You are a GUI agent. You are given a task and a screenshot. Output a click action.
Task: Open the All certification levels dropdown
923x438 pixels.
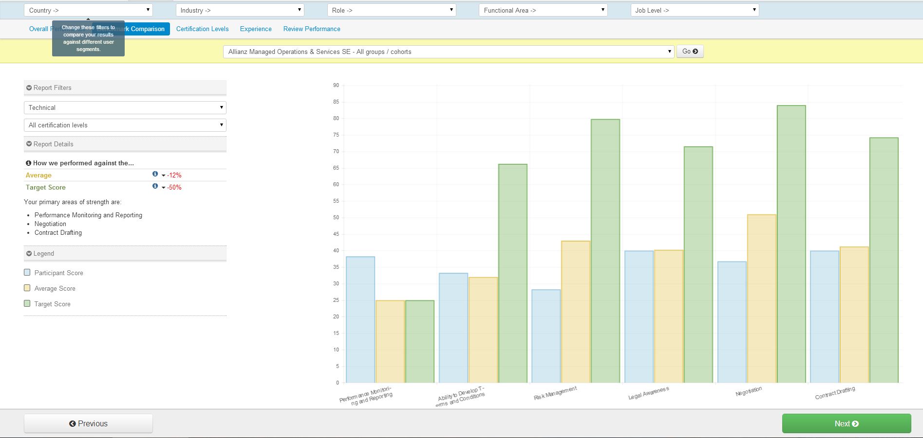pos(125,125)
